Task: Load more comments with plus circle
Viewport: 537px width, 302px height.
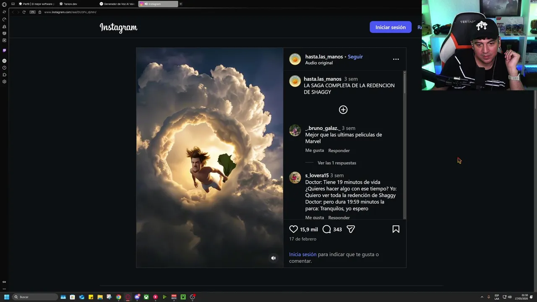Action: pyautogui.click(x=343, y=110)
